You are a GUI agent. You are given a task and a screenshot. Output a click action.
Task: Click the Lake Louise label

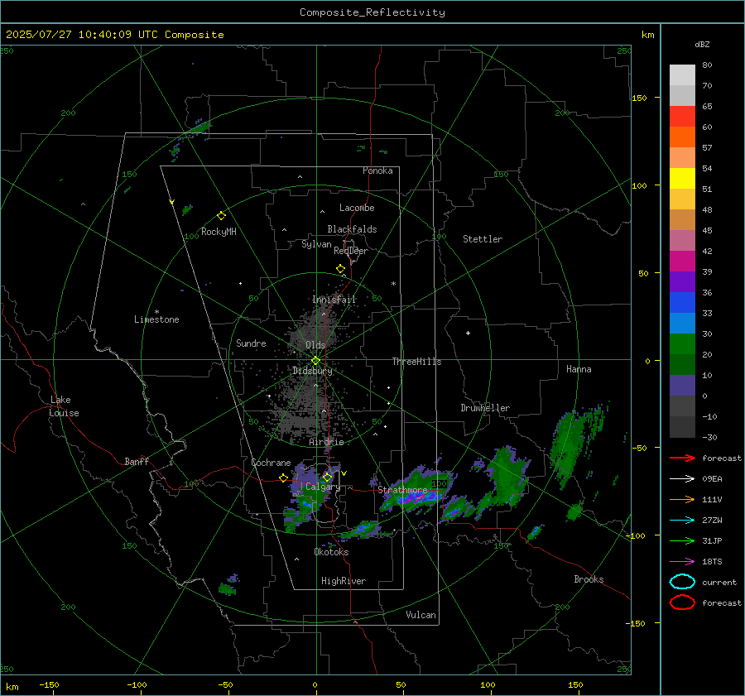[64, 406]
